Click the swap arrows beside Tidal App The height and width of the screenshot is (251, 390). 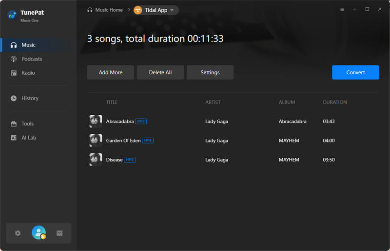pyautogui.click(x=172, y=10)
